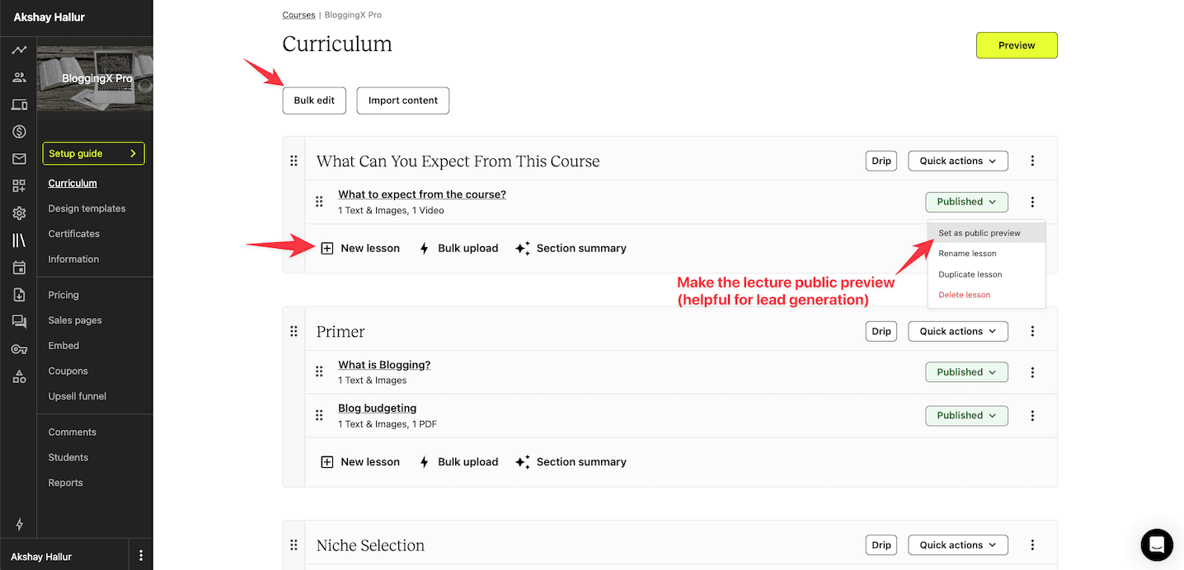
Task: Select the users icon in the left rail
Action: (18, 77)
